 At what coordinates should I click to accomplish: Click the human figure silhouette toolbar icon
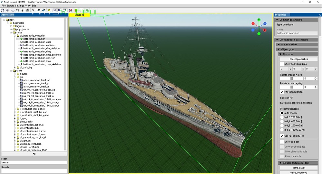point(22,10)
